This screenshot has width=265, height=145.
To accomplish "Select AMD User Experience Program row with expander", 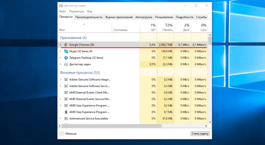I will (133, 106).
